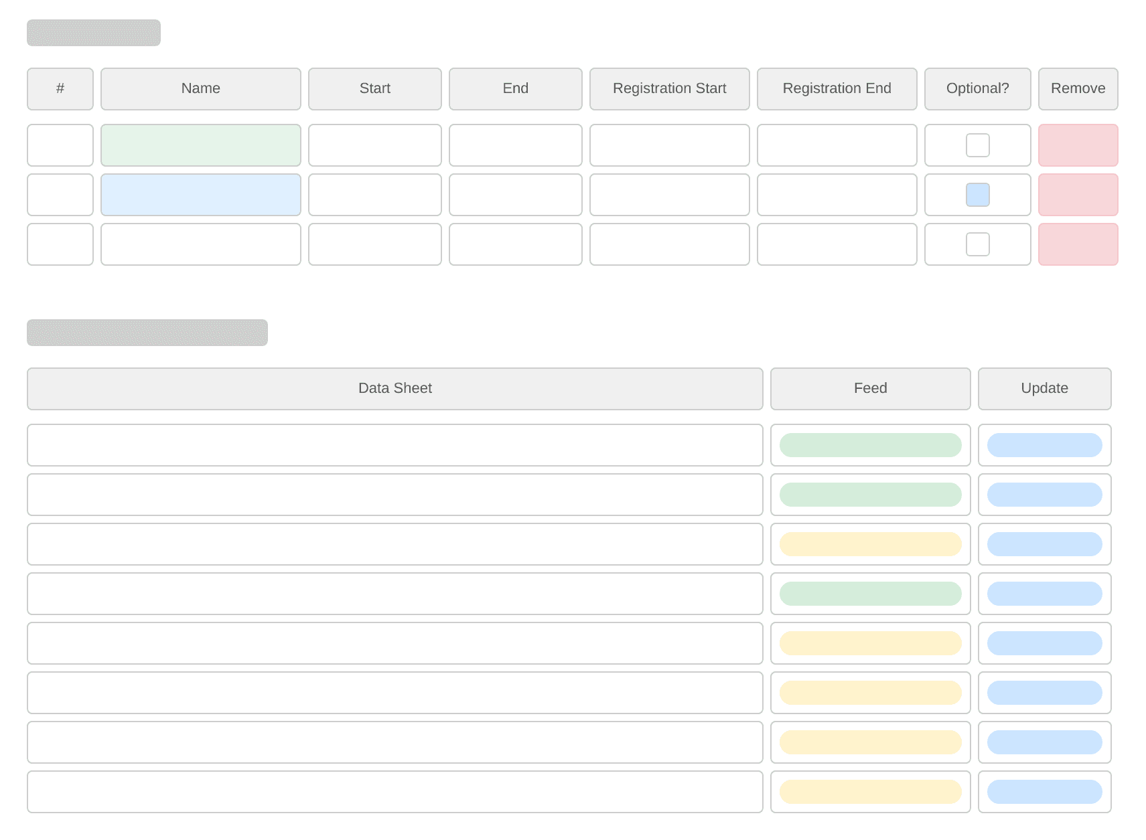1146x840 pixels.
Task: Click the Remove button on the first row
Action: pyautogui.click(x=1078, y=145)
